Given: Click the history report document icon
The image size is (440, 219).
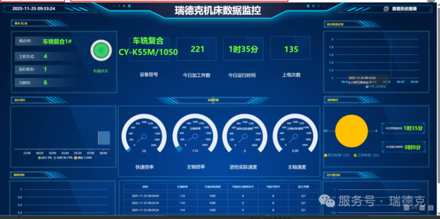Looking at the screenshot, I should click(386, 9).
